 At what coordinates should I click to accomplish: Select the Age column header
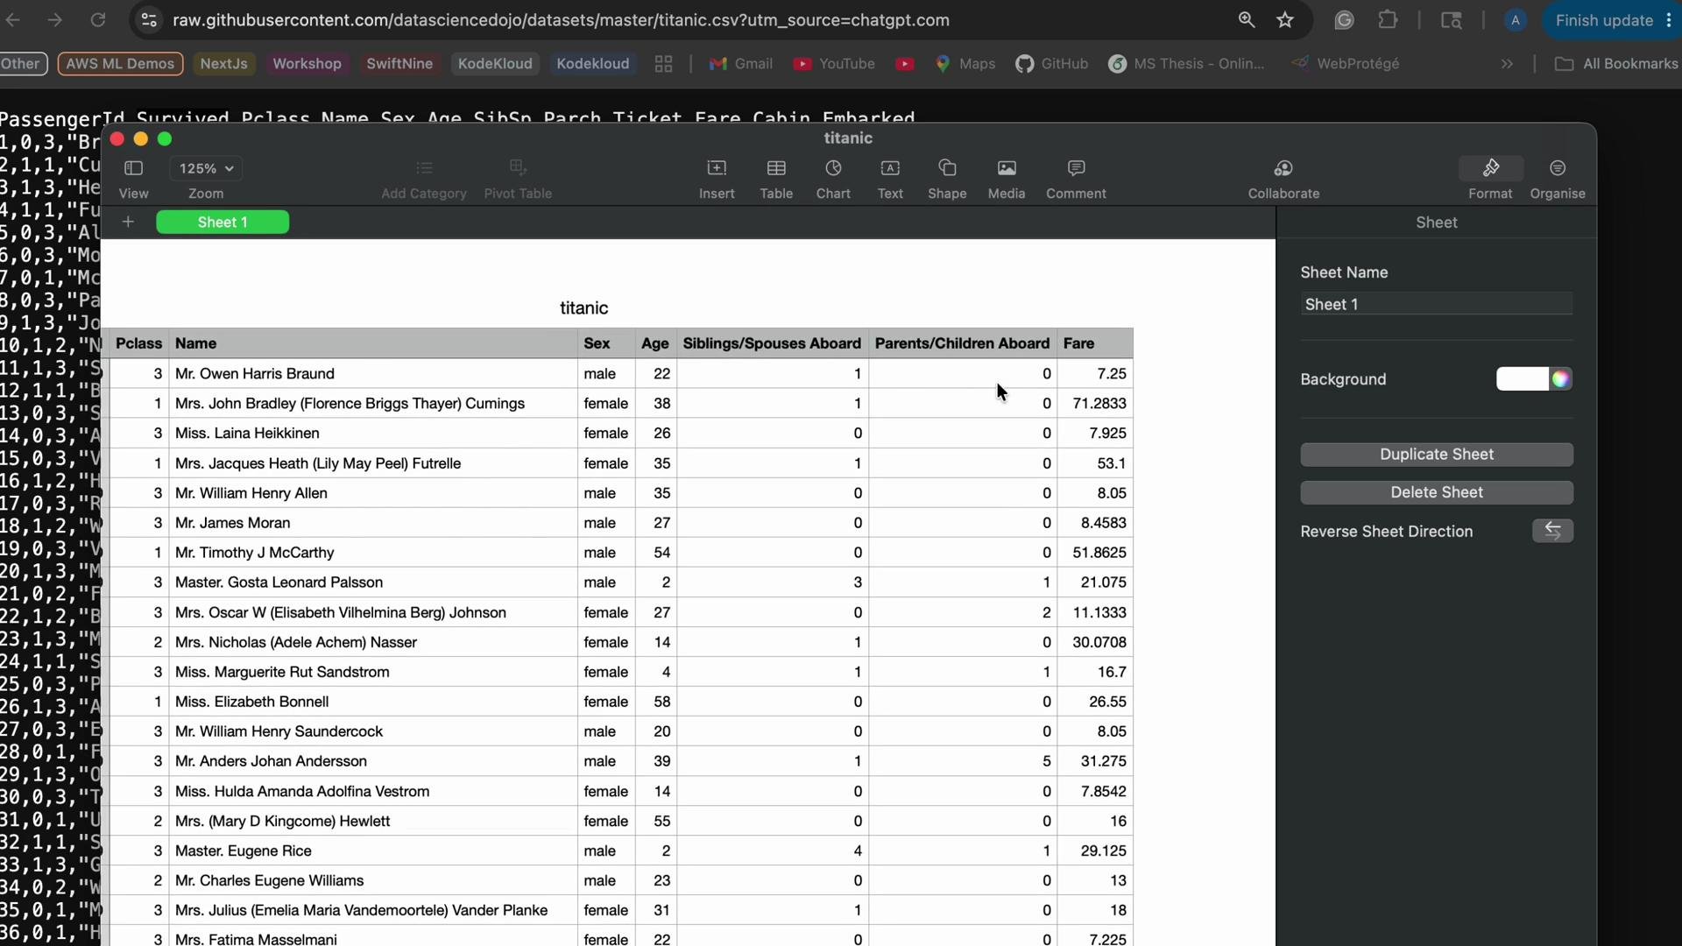[655, 343]
